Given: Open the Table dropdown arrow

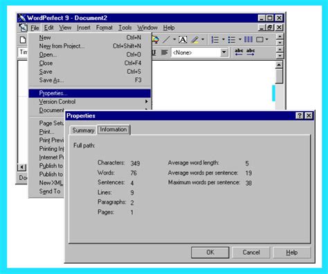Looking at the screenshot, I should coord(267,39).
